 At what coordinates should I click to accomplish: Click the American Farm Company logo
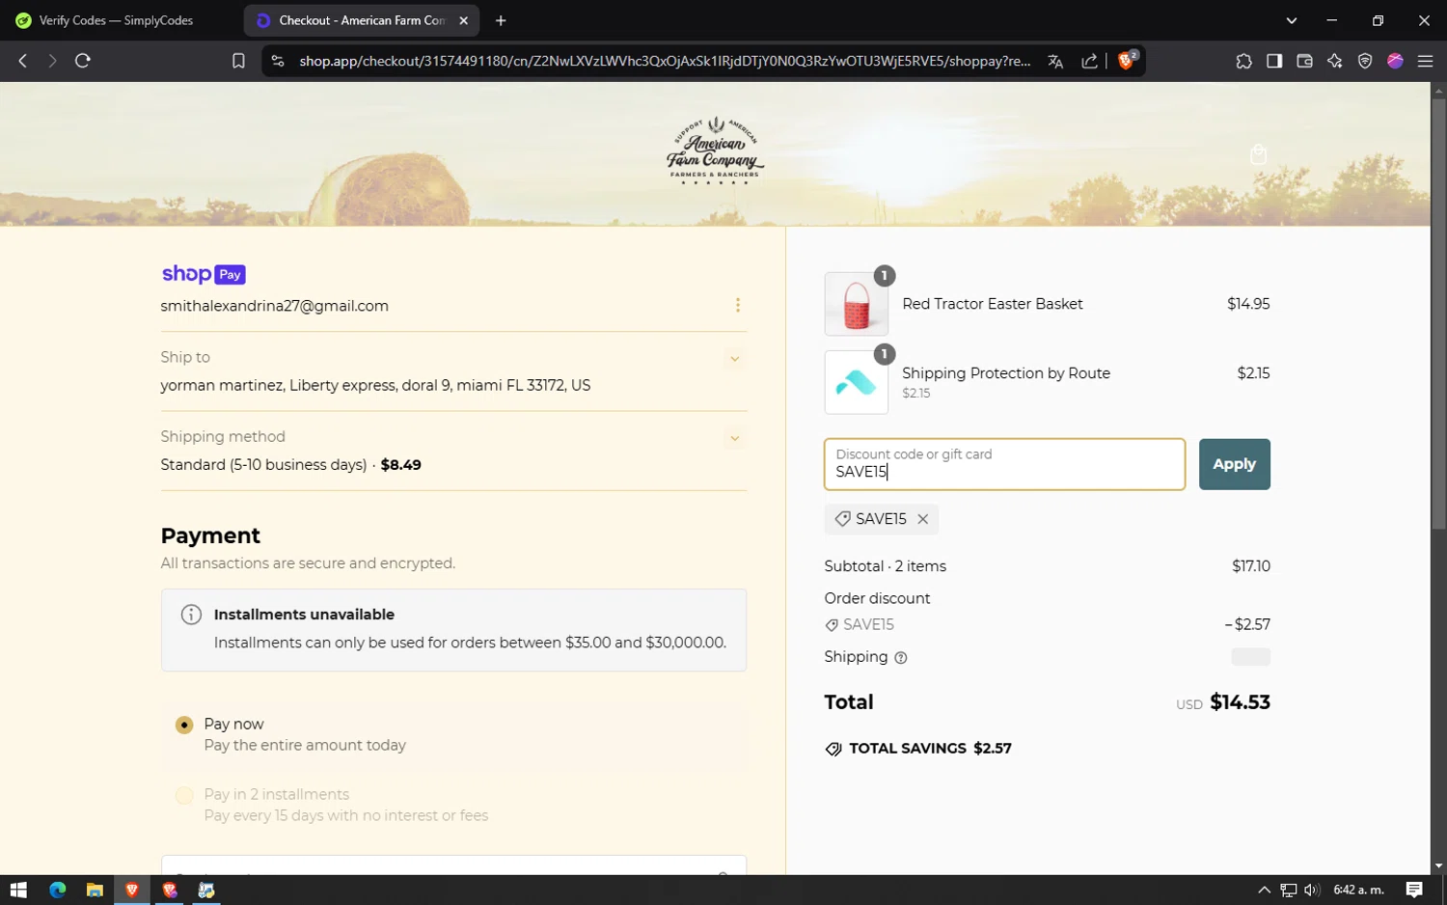coord(715,151)
